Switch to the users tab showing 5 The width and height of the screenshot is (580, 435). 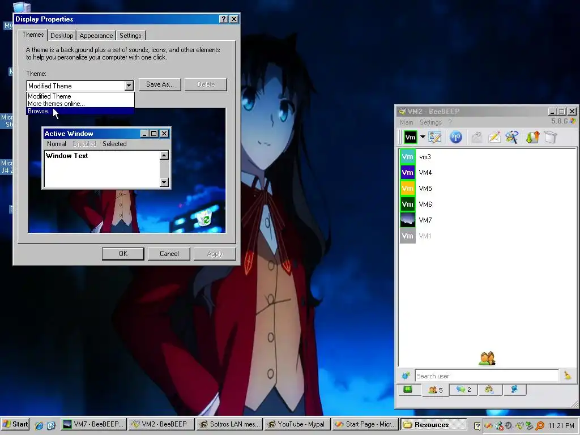(436, 390)
